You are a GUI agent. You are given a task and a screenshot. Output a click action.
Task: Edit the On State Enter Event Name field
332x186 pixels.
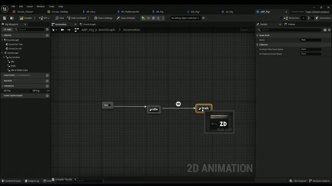tap(311, 50)
